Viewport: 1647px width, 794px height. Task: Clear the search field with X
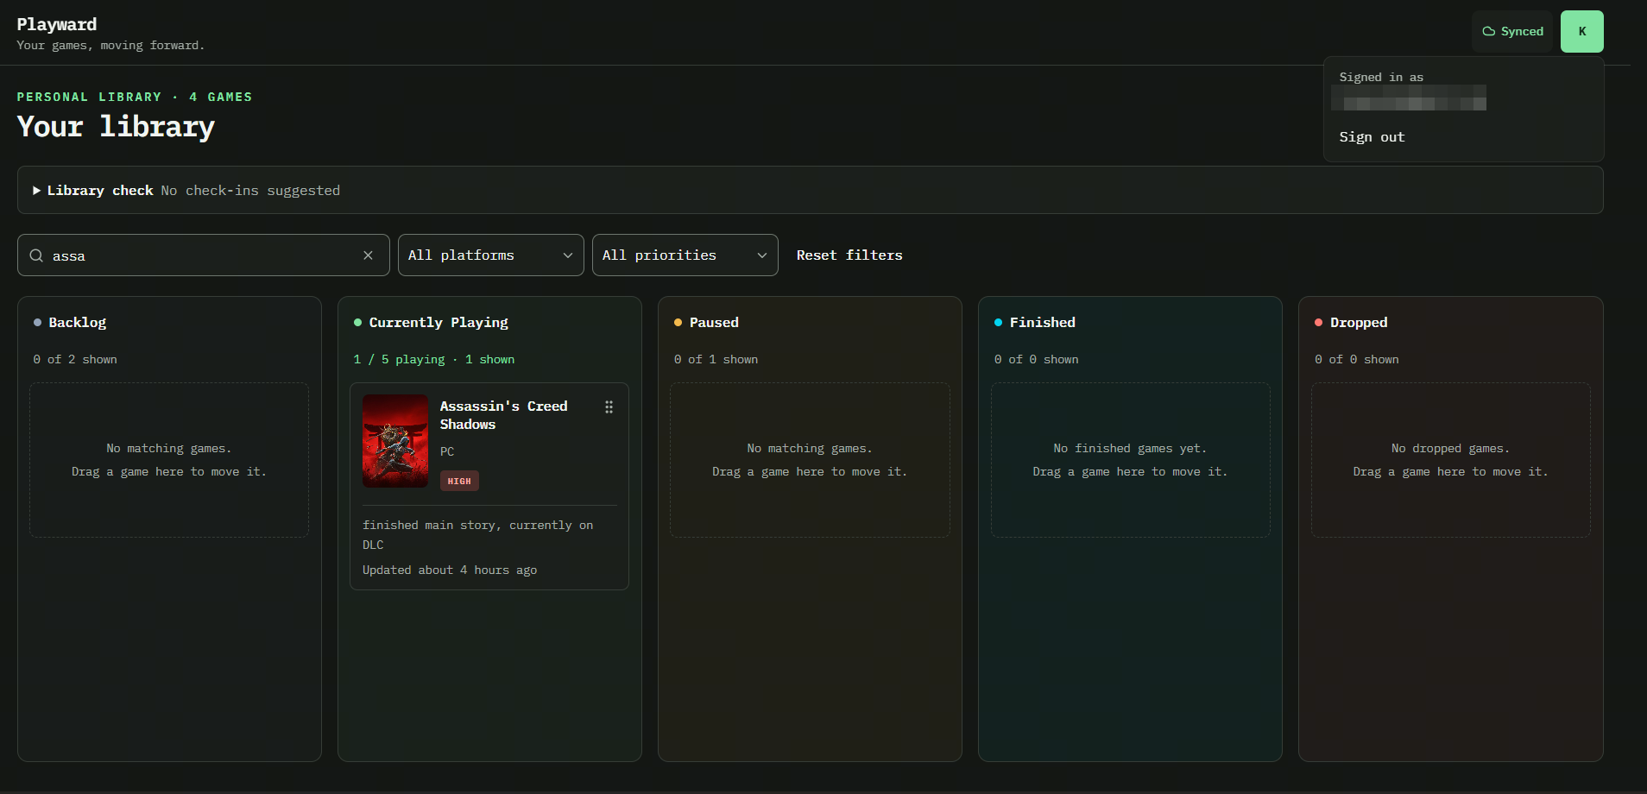(368, 255)
